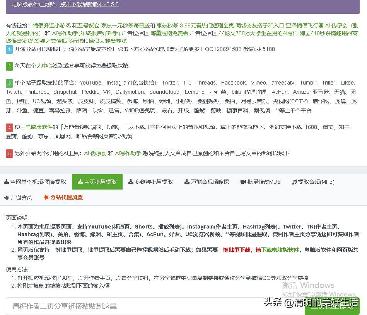This screenshot has width=367, height=315.
Task: Open the 多链接批量提取 tab
Action: [x=154, y=182]
